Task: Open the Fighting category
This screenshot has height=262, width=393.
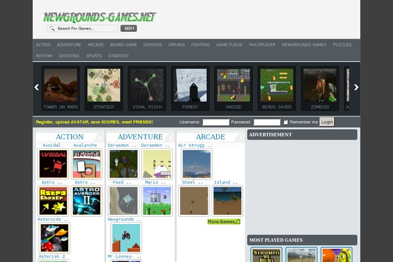Action: point(200,45)
